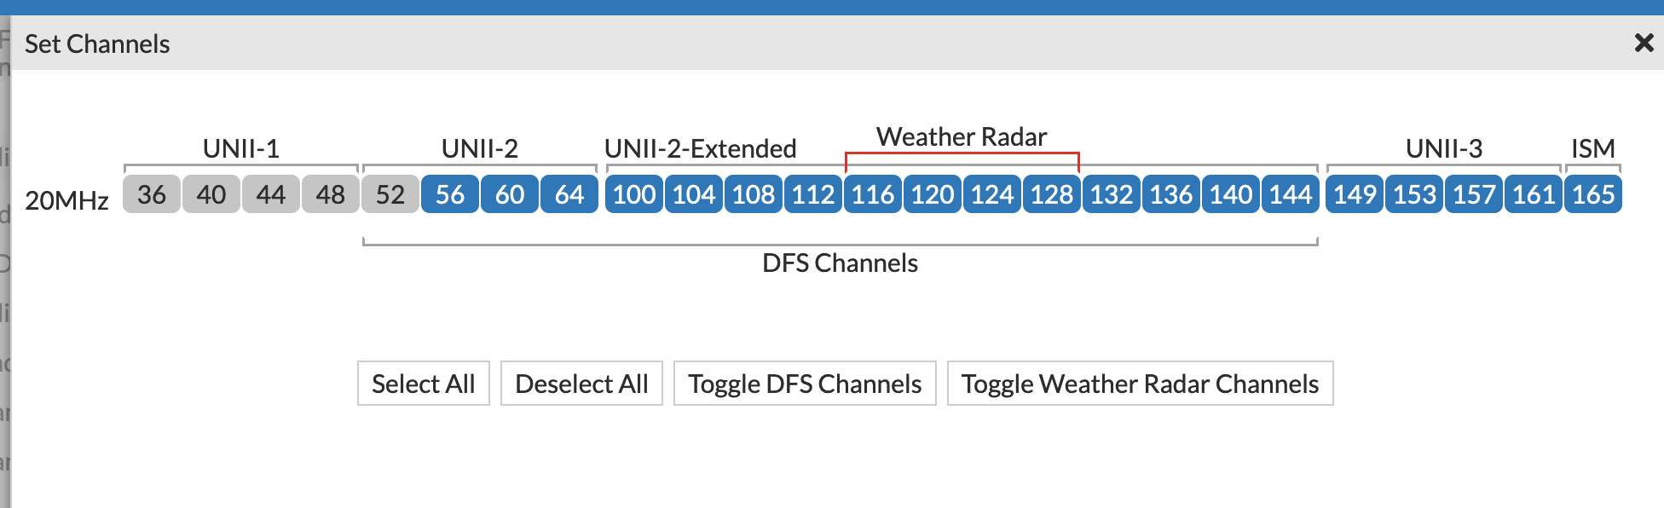Enable channel 52 in UNII-2 band
The height and width of the screenshot is (508, 1664).
[x=390, y=194]
